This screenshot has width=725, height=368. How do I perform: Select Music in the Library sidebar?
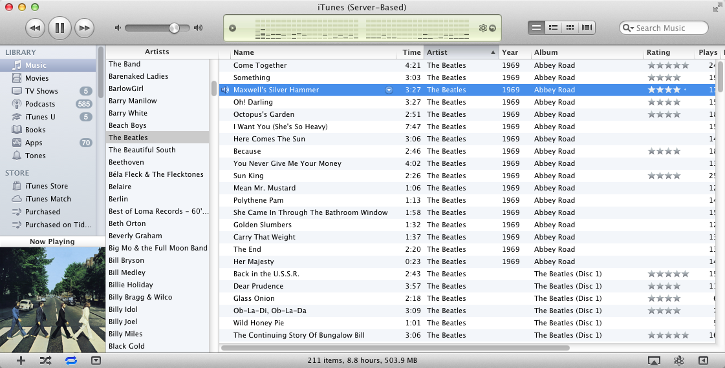click(x=49, y=65)
